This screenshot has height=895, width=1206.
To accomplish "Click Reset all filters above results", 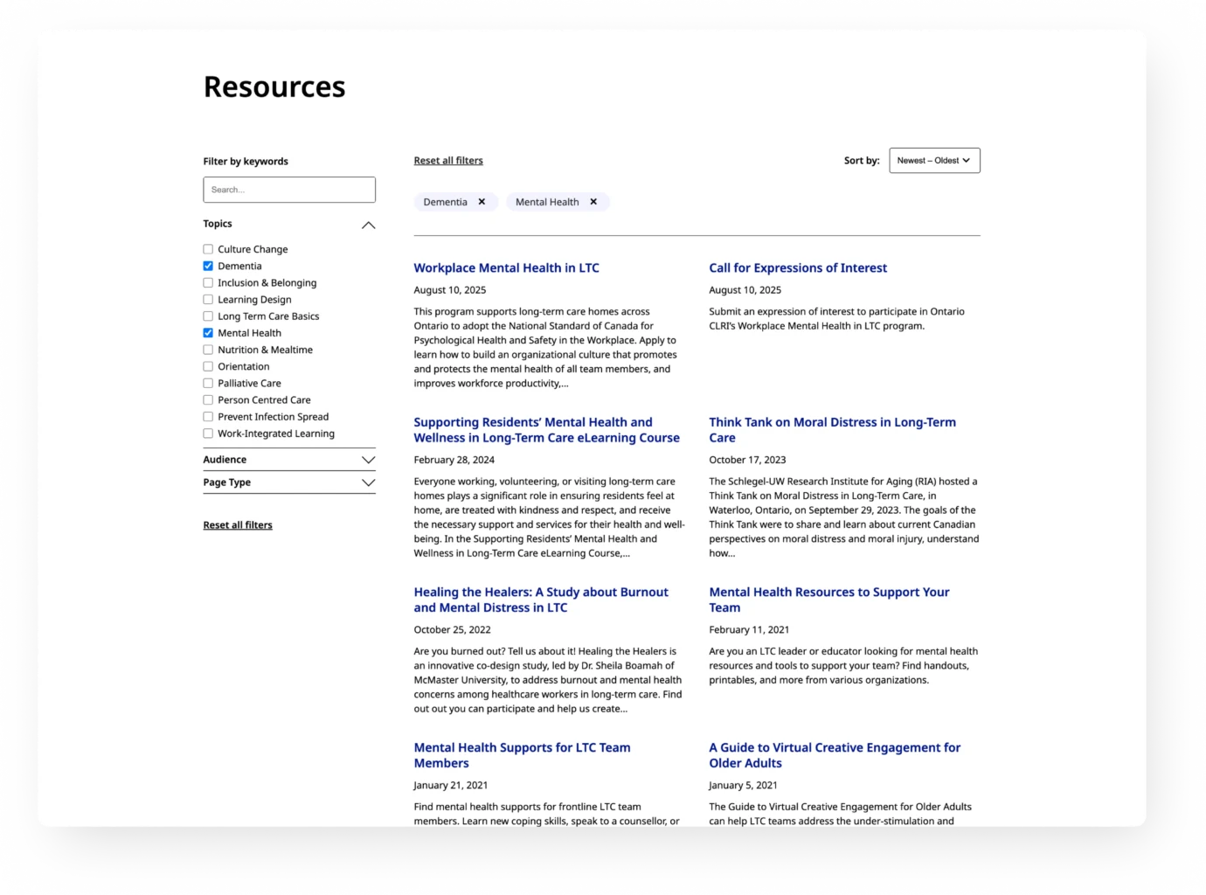I will point(447,161).
